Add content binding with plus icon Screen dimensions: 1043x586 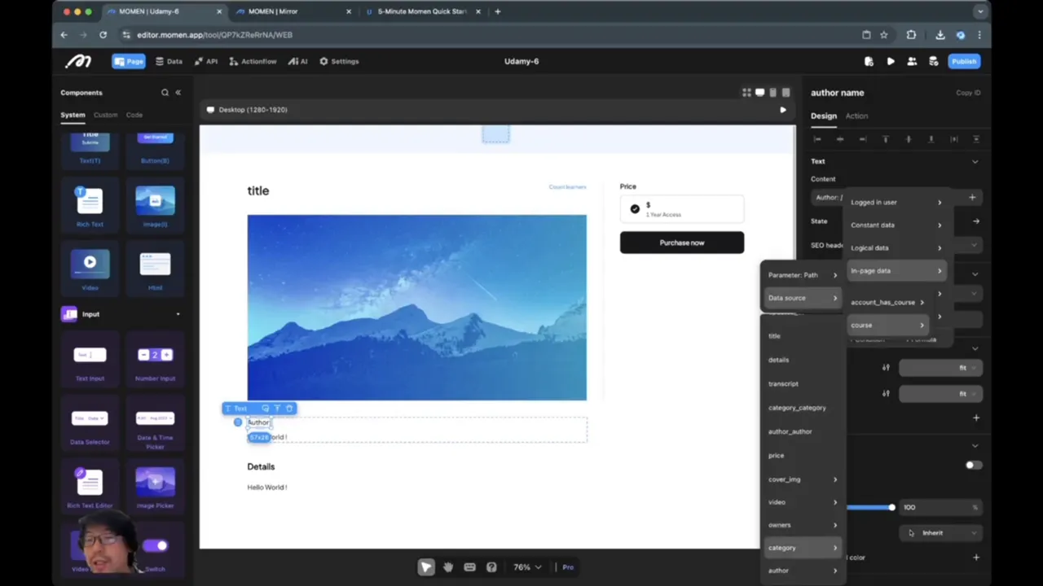(972, 197)
